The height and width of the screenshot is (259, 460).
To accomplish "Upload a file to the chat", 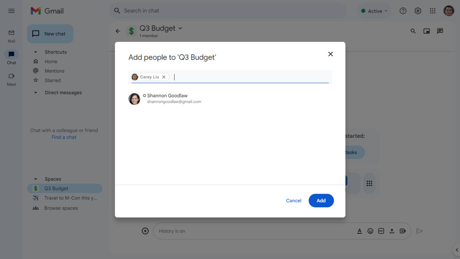I will click(x=392, y=231).
